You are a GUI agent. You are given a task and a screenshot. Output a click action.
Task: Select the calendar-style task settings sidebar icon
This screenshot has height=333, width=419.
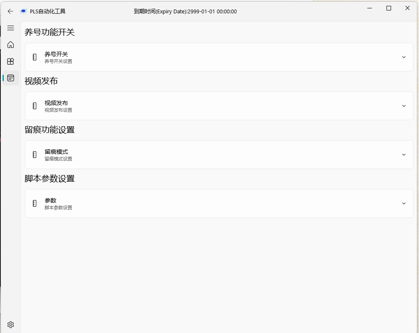click(x=11, y=78)
